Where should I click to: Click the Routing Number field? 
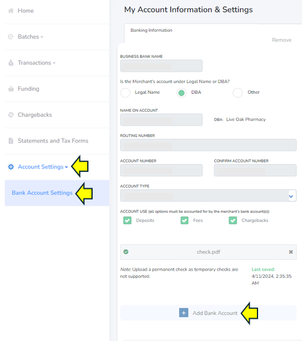coord(208,145)
